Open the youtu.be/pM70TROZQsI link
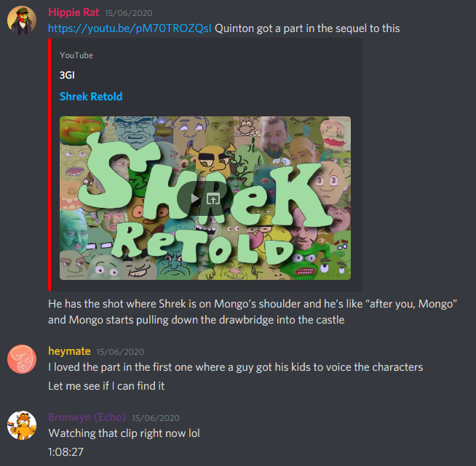This screenshot has height=466, width=476. 130,28
